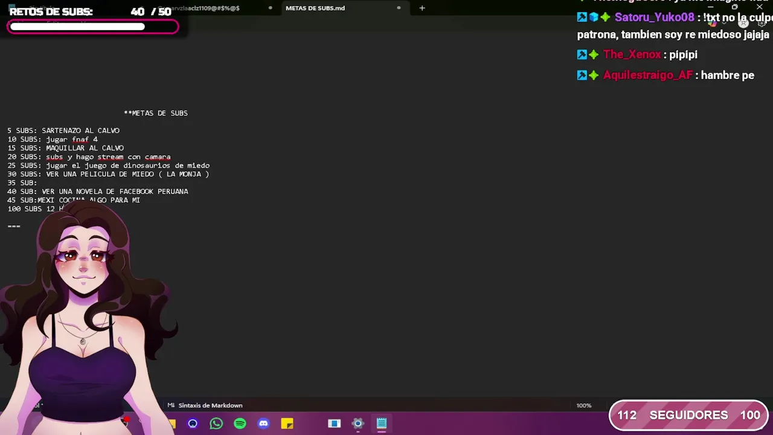Switch to tab ending aciz1109@#$%@$
The width and height of the screenshot is (773, 435).
click(x=205, y=8)
